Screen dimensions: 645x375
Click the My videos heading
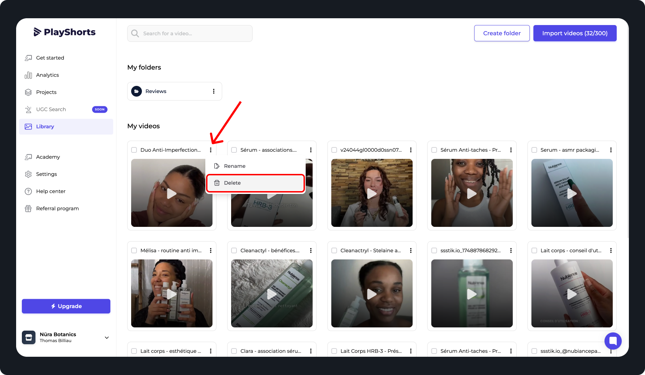tap(143, 126)
